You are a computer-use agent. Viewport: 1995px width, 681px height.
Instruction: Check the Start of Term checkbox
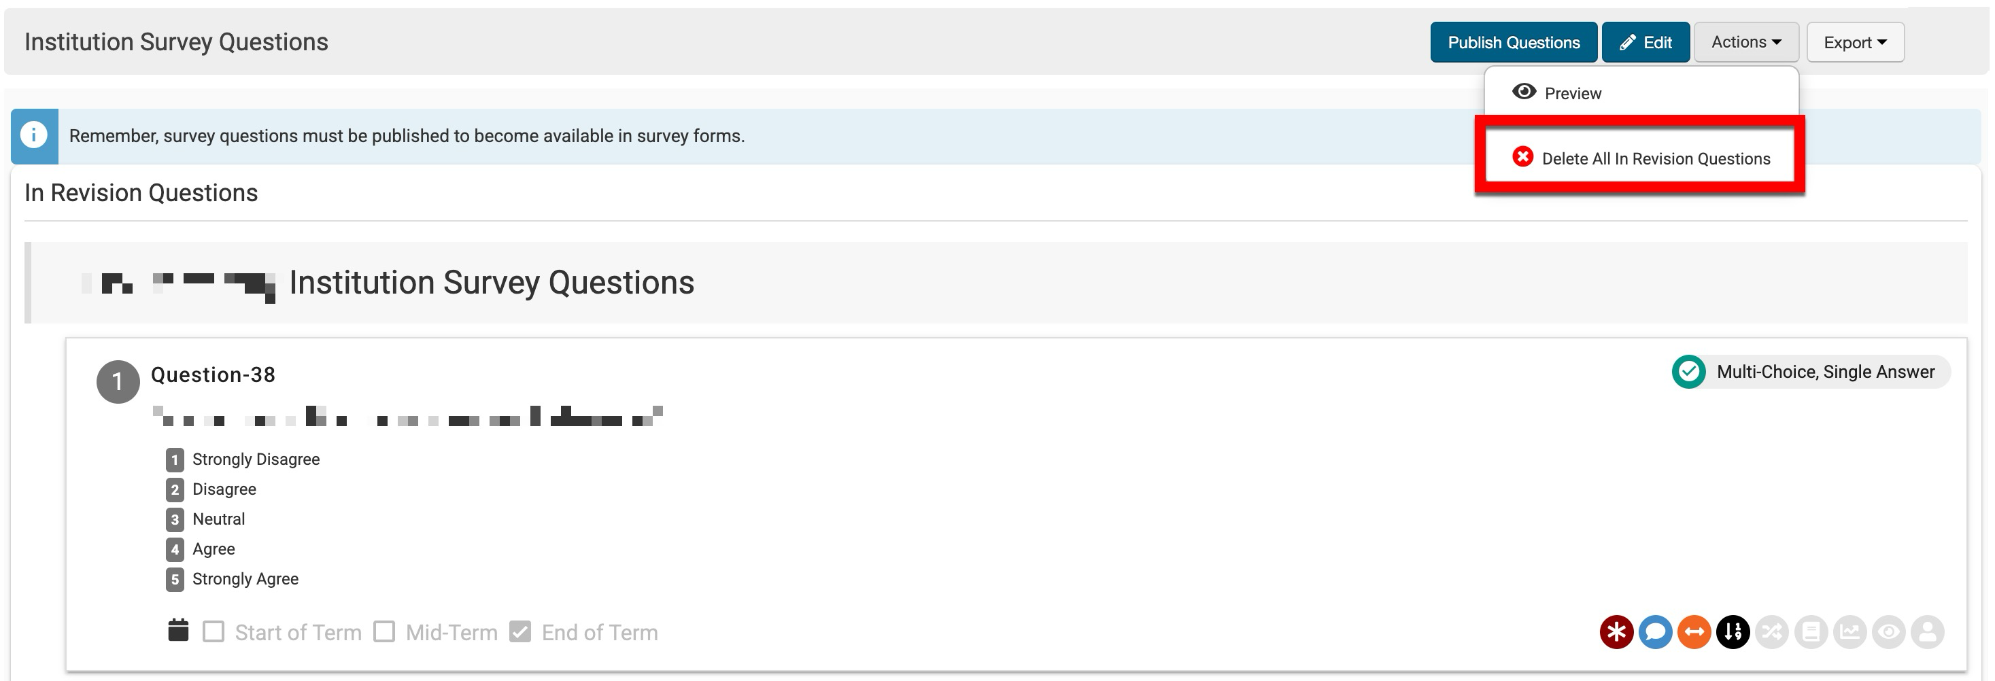click(x=214, y=632)
